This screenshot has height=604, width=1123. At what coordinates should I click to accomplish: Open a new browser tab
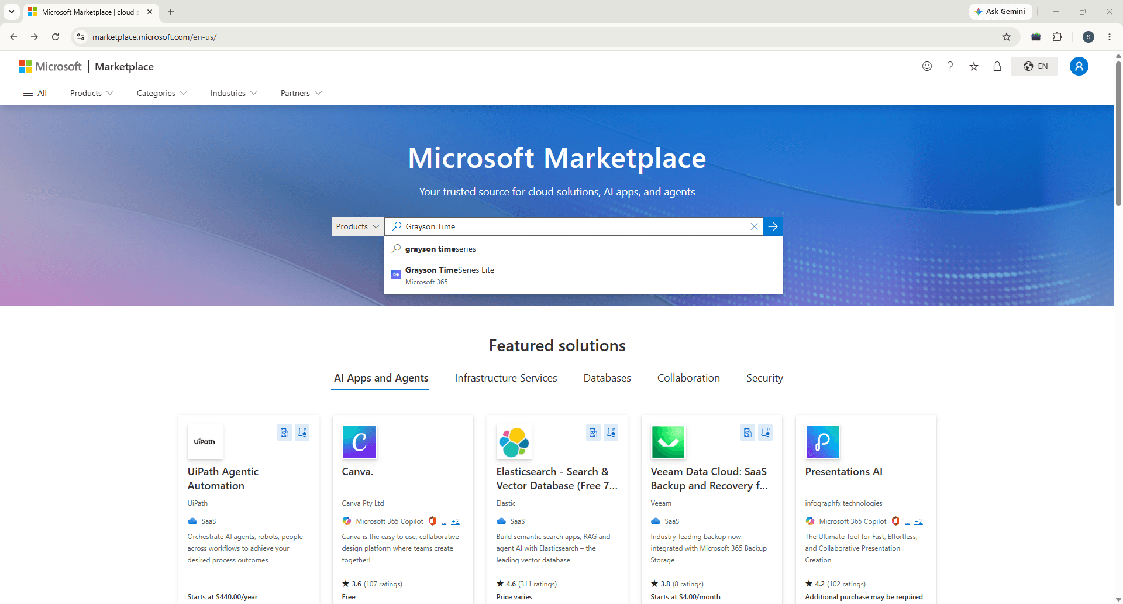coord(171,12)
